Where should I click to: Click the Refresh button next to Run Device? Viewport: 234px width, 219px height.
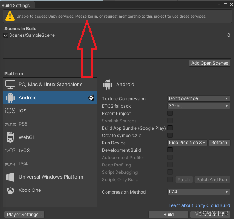point(219,143)
